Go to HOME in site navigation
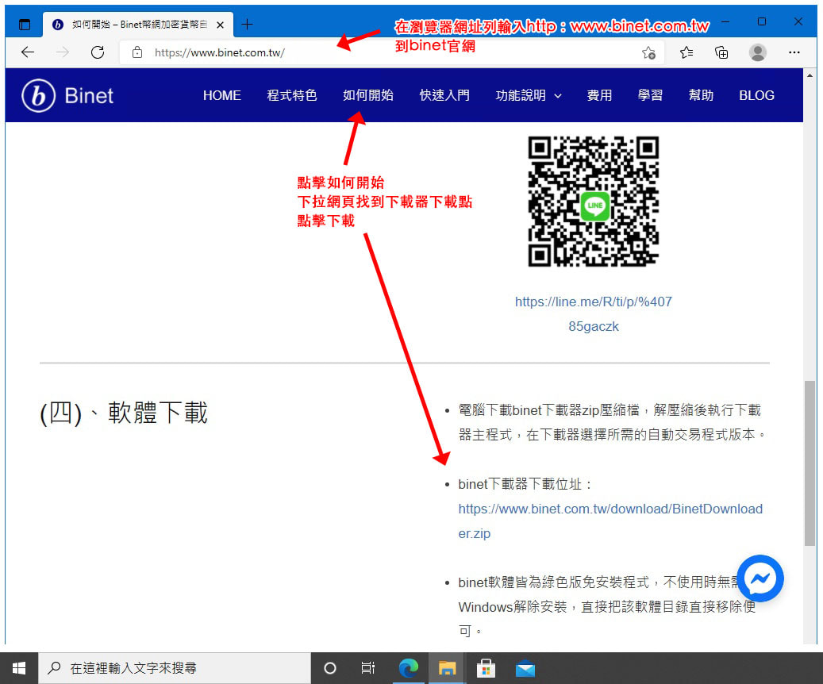Screen dimensions: 823x684 tap(222, 95)
